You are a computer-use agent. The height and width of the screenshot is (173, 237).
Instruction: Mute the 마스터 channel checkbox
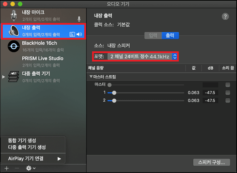tap(228, 85)
